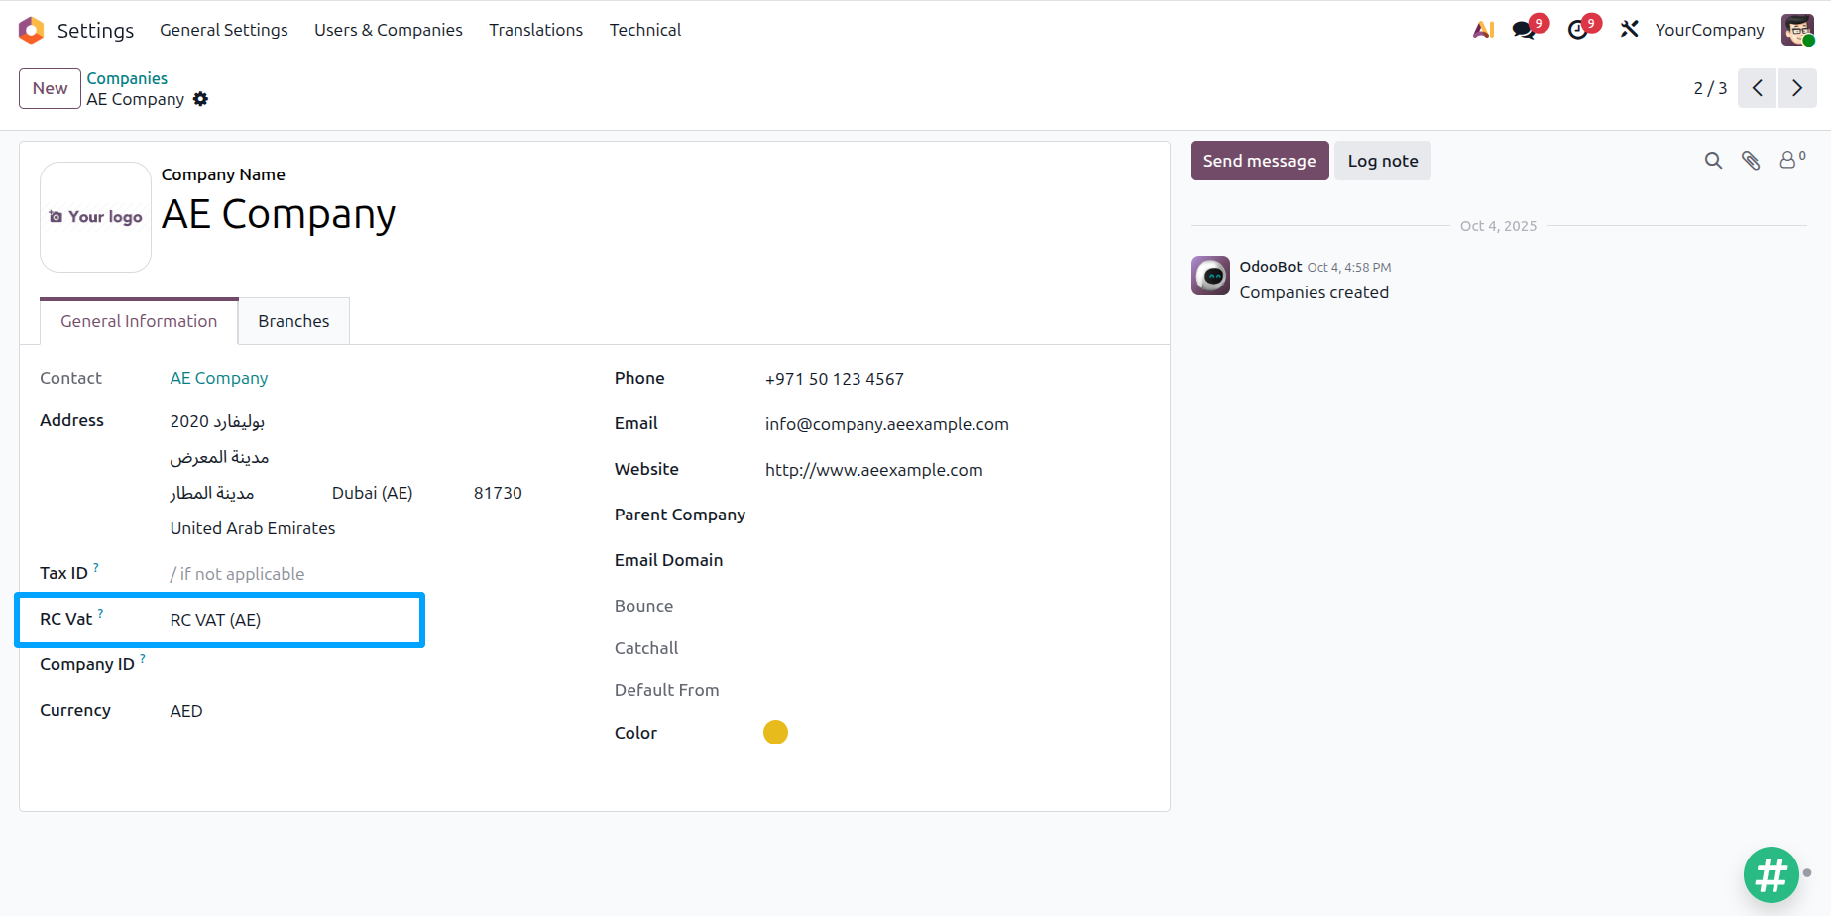The width and height of the screenshot is (1831, 916).
Task: Show followers via the person icon
Action: click(1791, 160)
